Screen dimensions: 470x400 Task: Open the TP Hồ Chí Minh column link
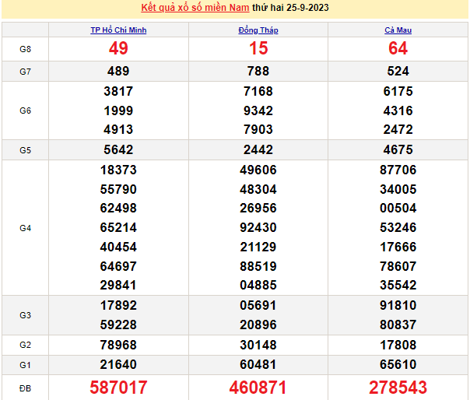pyautogui.click(x=118, y=30)
